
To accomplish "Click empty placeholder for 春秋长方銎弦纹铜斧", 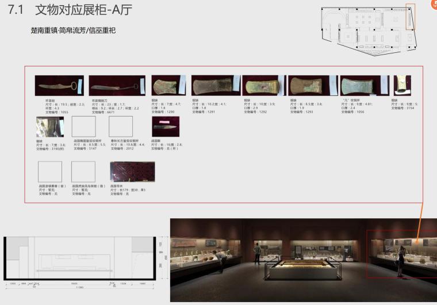I will (x=121, y=126).
